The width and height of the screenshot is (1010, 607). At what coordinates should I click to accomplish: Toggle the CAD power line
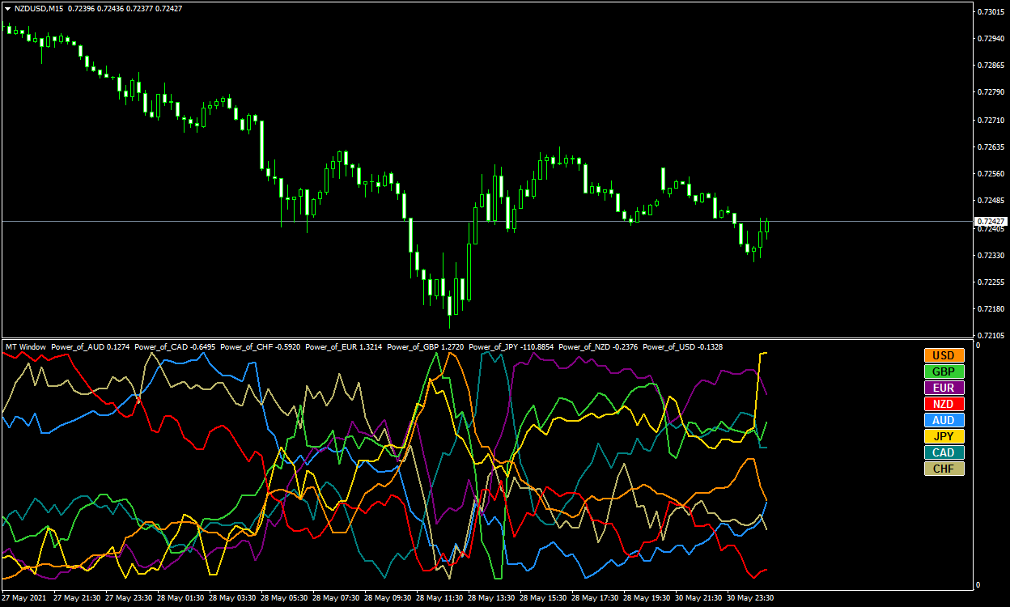click(x=944, y=452)
